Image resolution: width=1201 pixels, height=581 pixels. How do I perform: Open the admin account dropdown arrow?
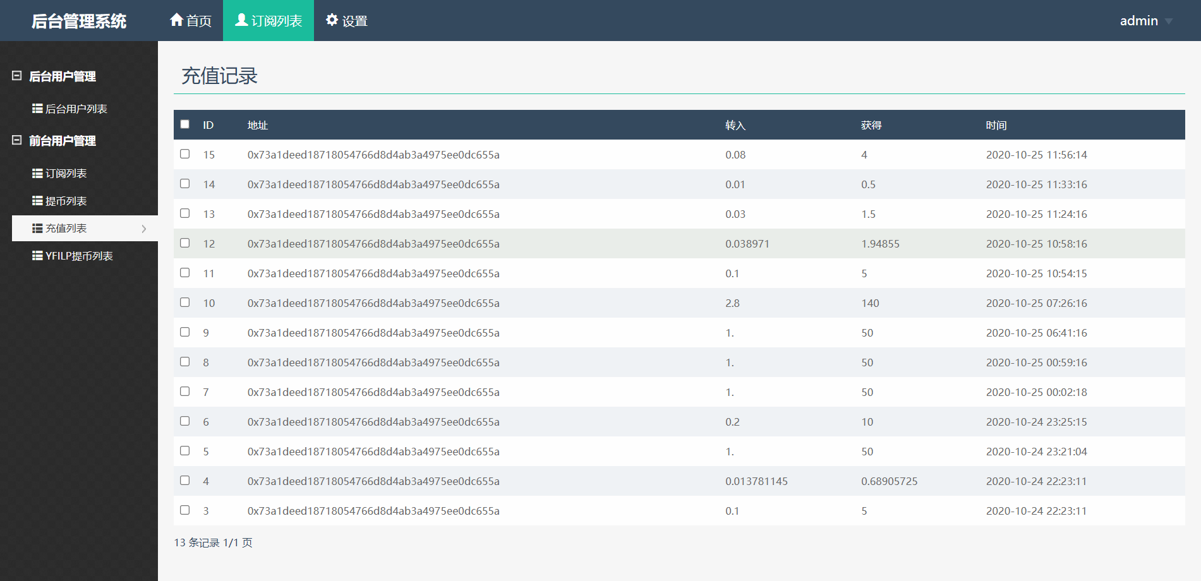point(1168,21)
